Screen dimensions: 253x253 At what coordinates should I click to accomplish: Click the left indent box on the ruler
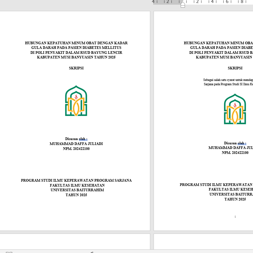183,7
